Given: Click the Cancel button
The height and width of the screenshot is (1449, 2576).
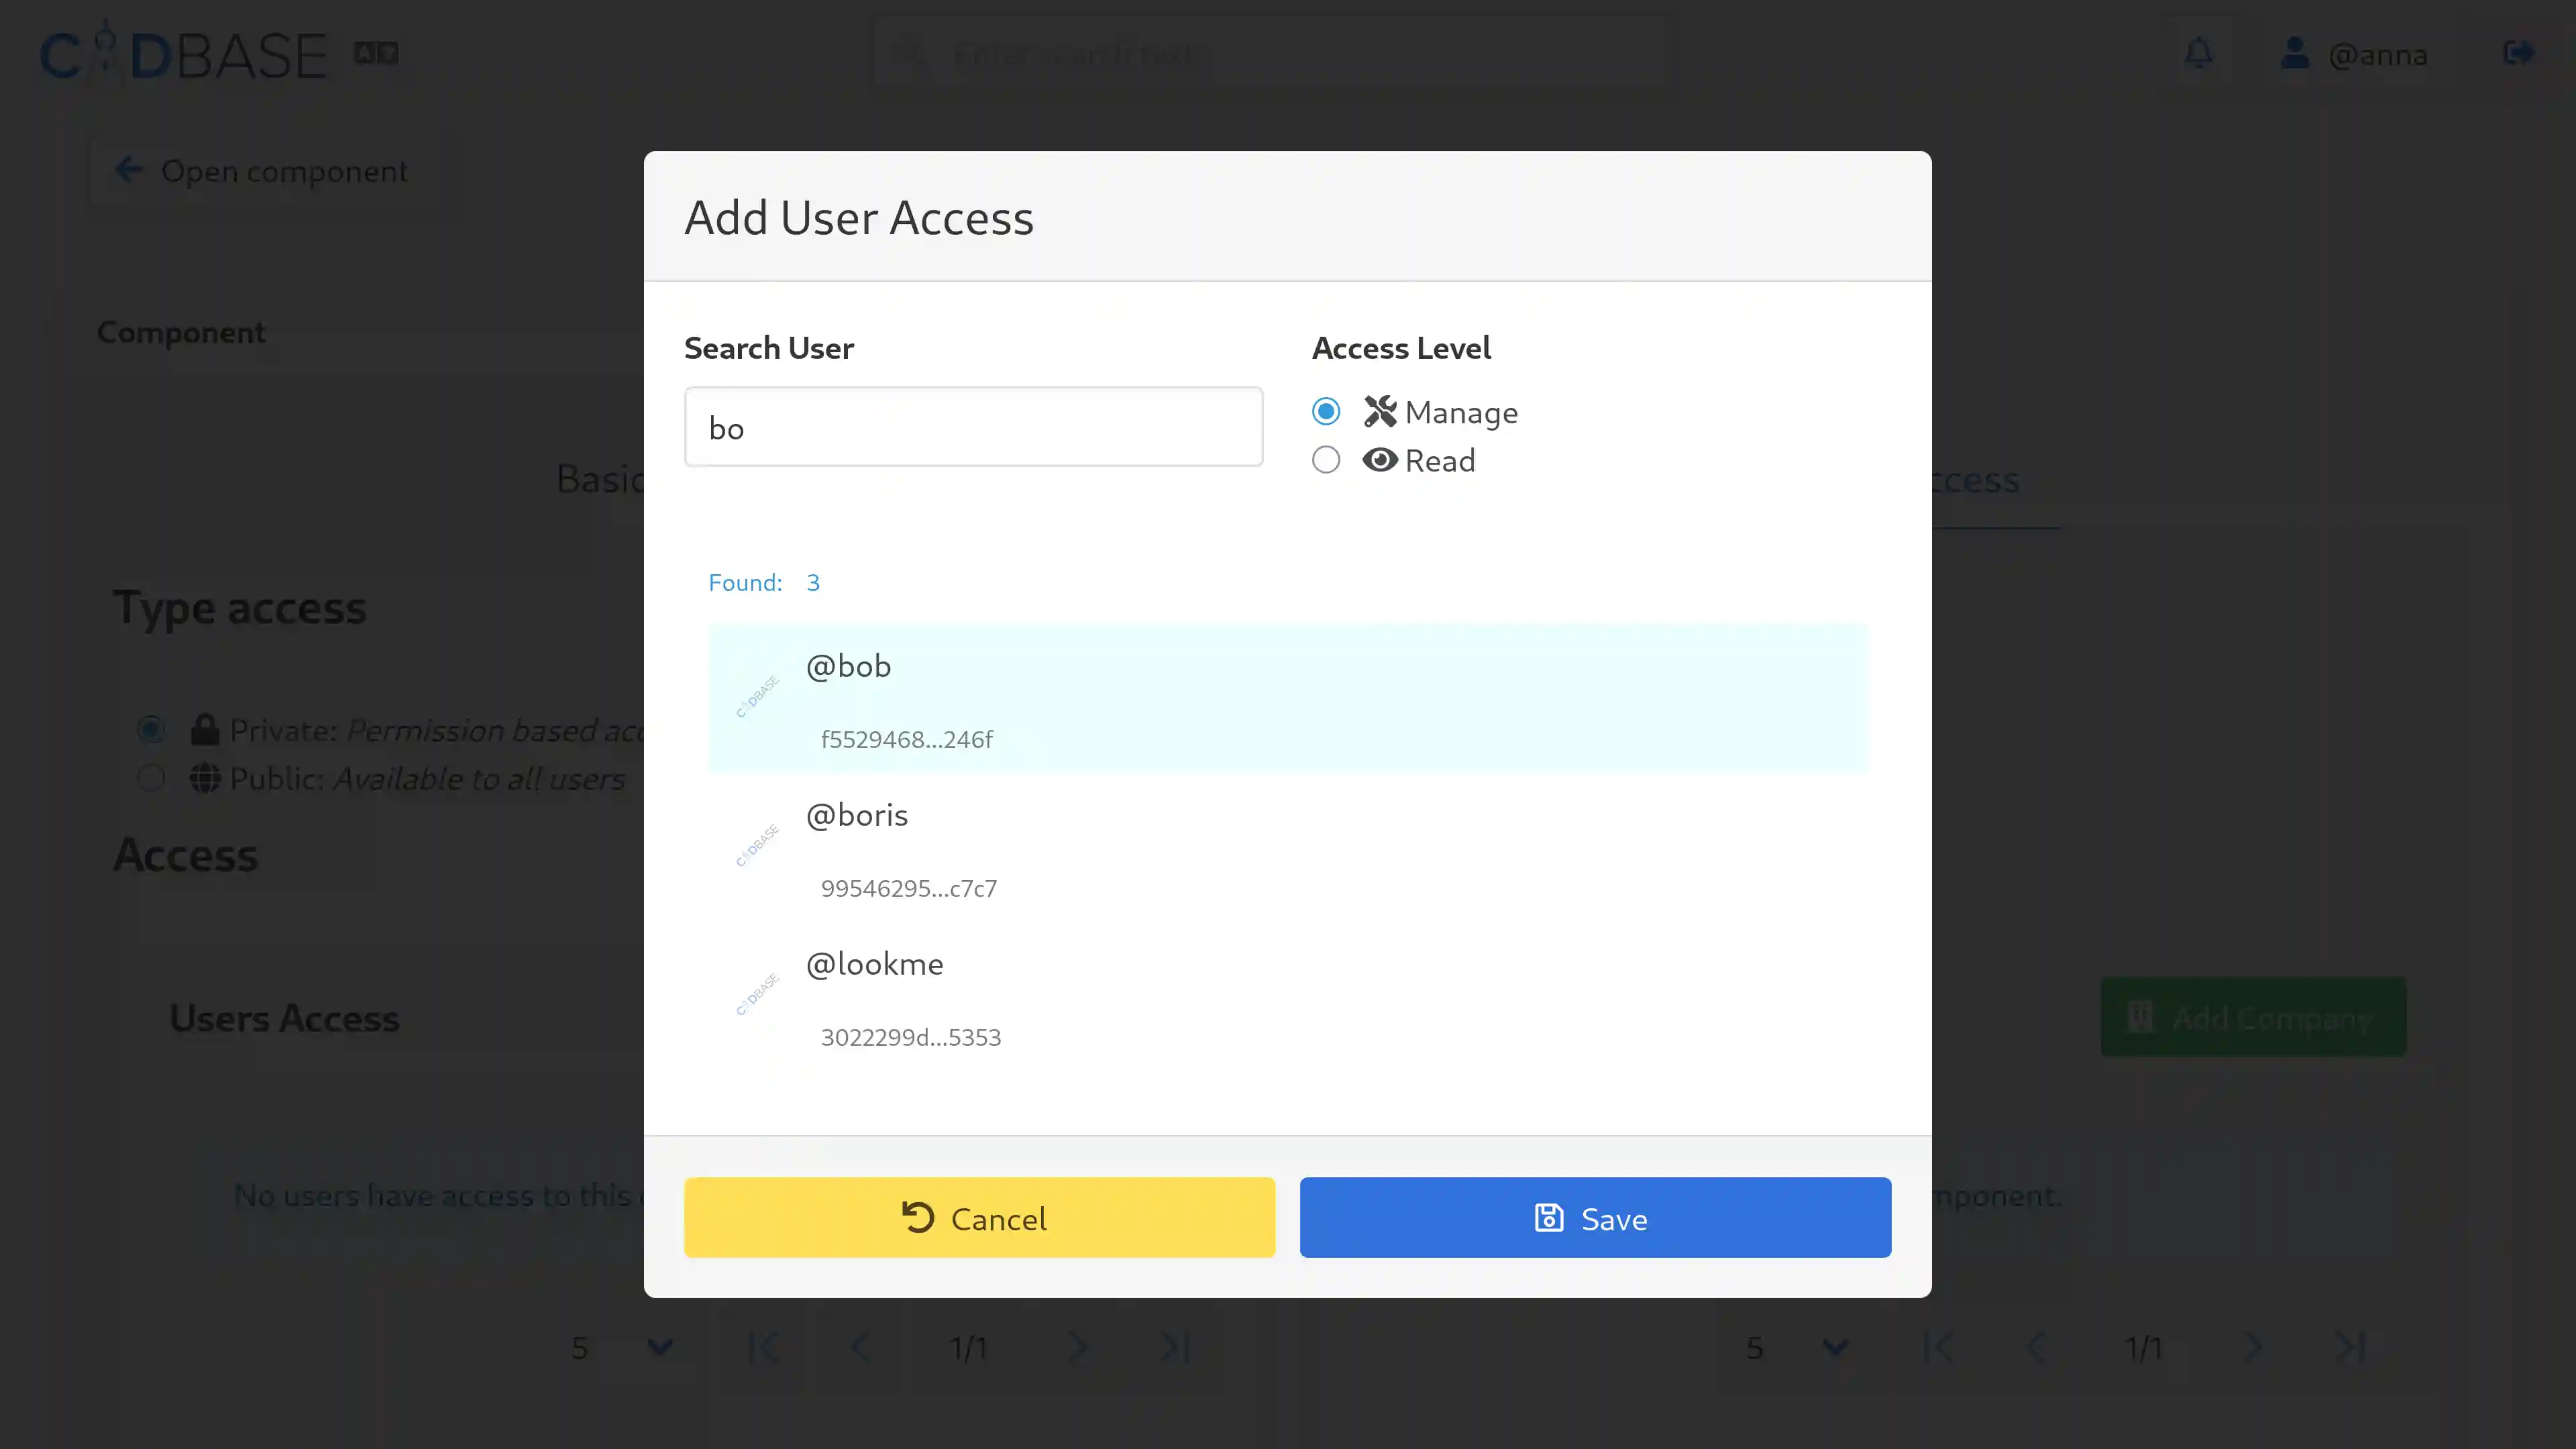Looking at the screenshot, I should click(x=979, y=1218).
